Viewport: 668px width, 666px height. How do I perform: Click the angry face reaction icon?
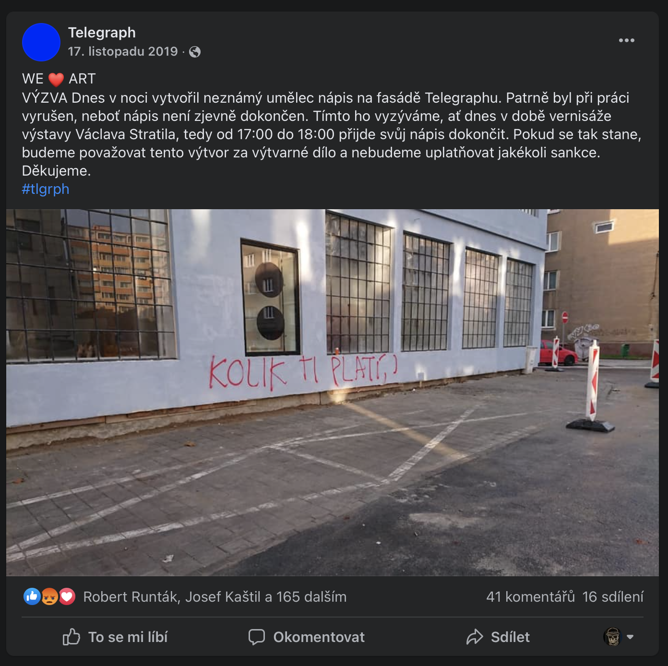pos(49,596)
